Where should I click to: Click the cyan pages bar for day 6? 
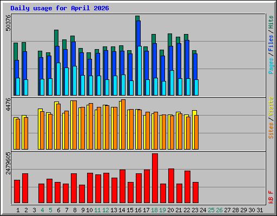pos(58,79)
